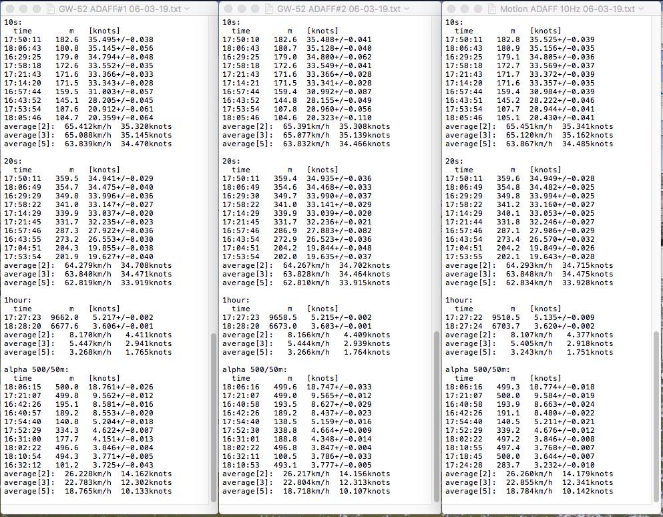Viewport: 663px width, 517px height.
Task: Minimize the GW-52 ADAFF#1 window
Action: point(23,9)
